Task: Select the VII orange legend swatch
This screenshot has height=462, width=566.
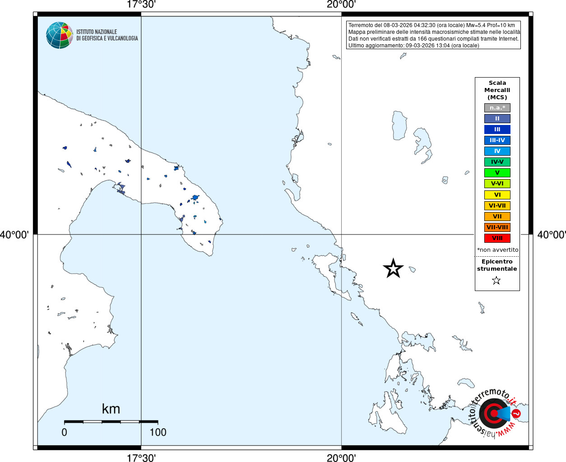Action: (497, 217)
